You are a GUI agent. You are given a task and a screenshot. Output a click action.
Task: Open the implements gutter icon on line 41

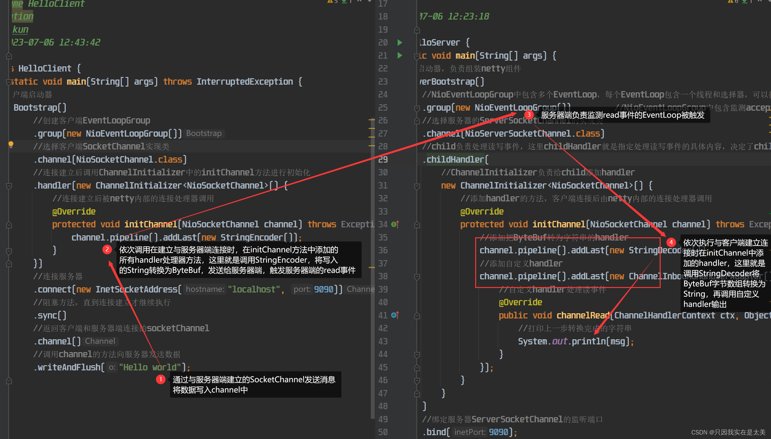[395, 315]
